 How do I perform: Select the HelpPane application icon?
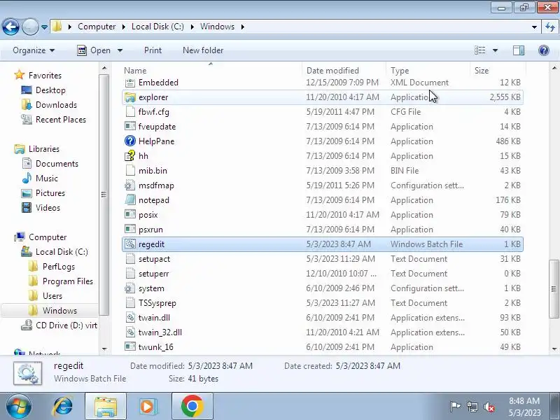tap(130, 141)
